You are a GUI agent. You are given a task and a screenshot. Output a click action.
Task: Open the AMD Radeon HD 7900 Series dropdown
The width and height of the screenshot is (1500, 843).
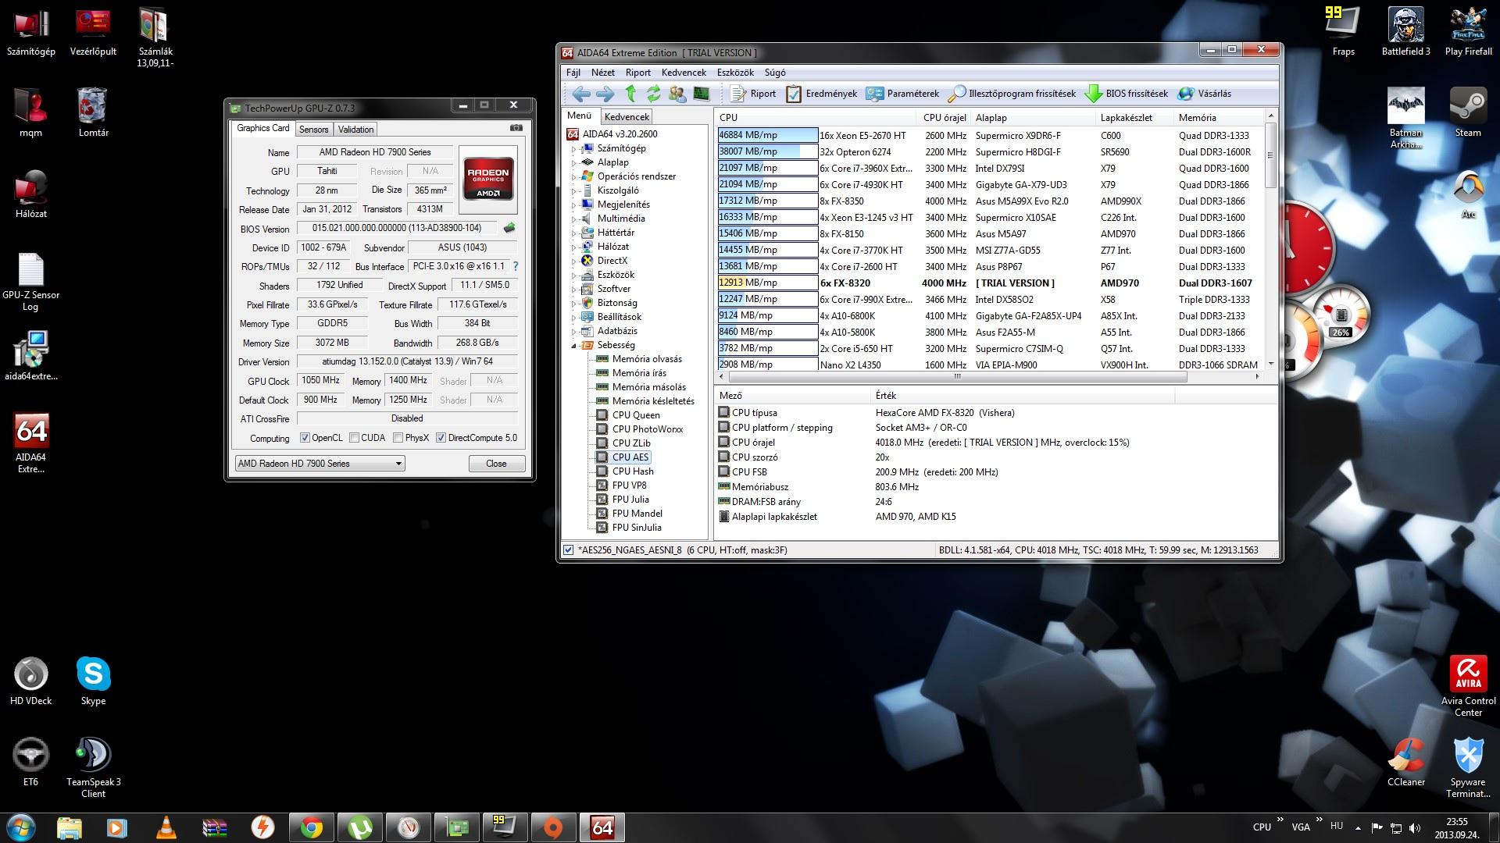[x=320, y=464]
